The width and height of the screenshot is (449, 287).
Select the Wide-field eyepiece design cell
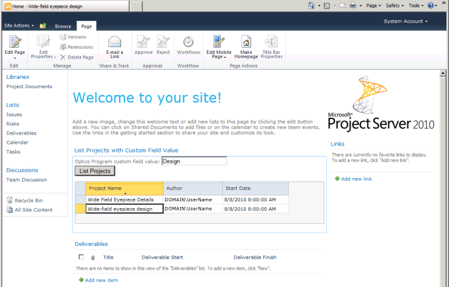tap(125, 209)
